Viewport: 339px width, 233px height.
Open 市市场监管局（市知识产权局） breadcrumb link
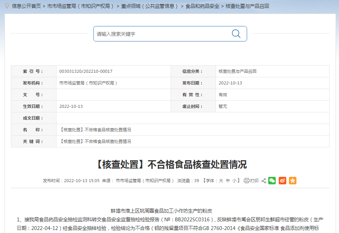[81, 6]
